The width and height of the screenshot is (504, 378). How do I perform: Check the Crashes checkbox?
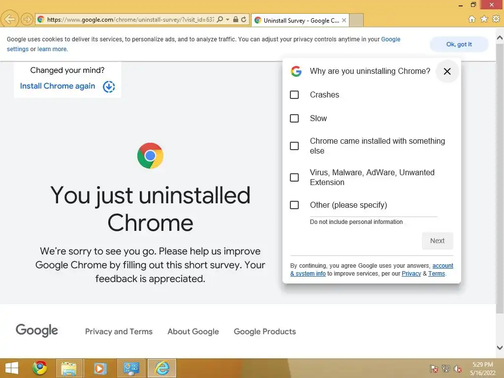294,95
